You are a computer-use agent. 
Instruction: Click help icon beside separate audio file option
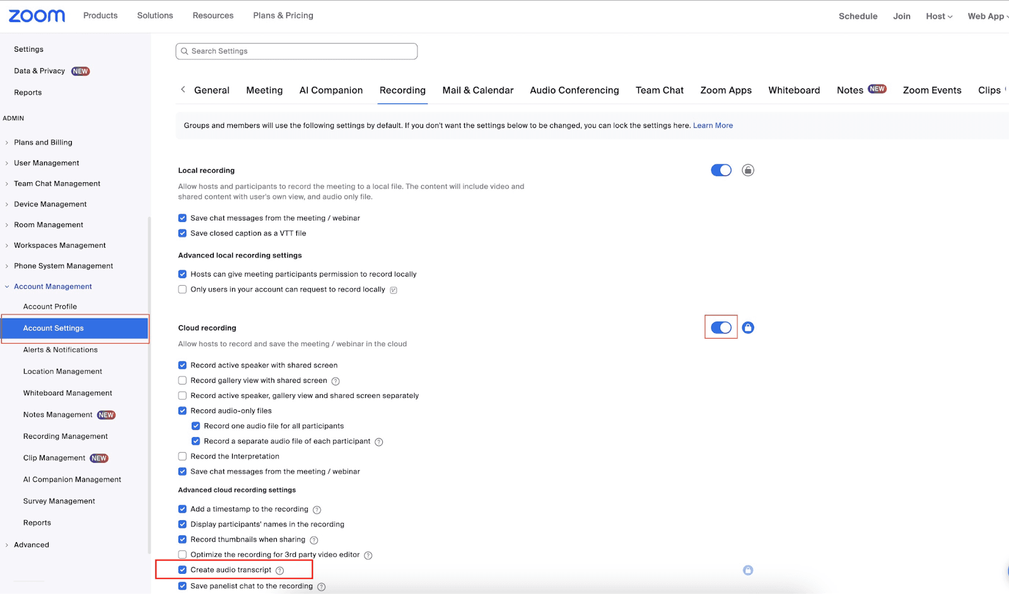click(379, 441)
